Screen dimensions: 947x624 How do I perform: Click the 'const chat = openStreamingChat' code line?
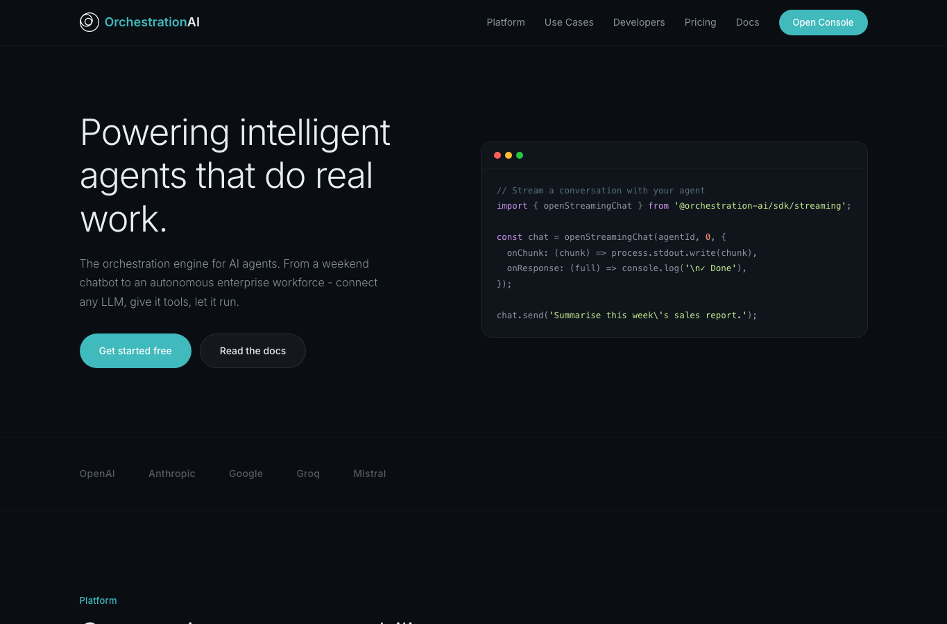(x=611, y=237)
